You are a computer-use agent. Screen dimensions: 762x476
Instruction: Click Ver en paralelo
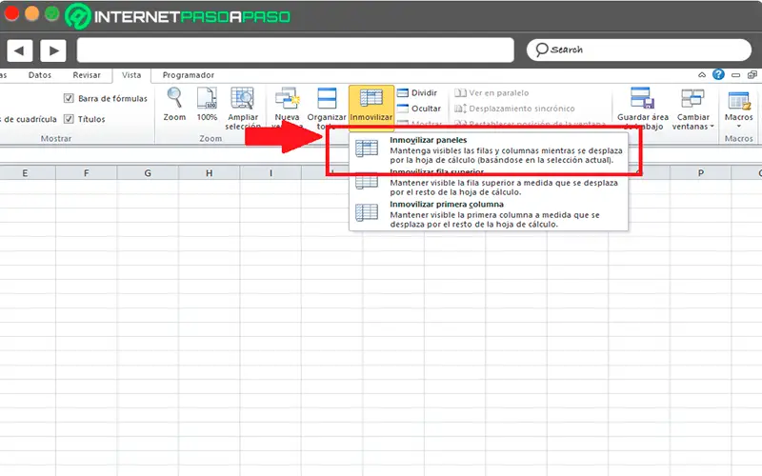coord(491,92)
